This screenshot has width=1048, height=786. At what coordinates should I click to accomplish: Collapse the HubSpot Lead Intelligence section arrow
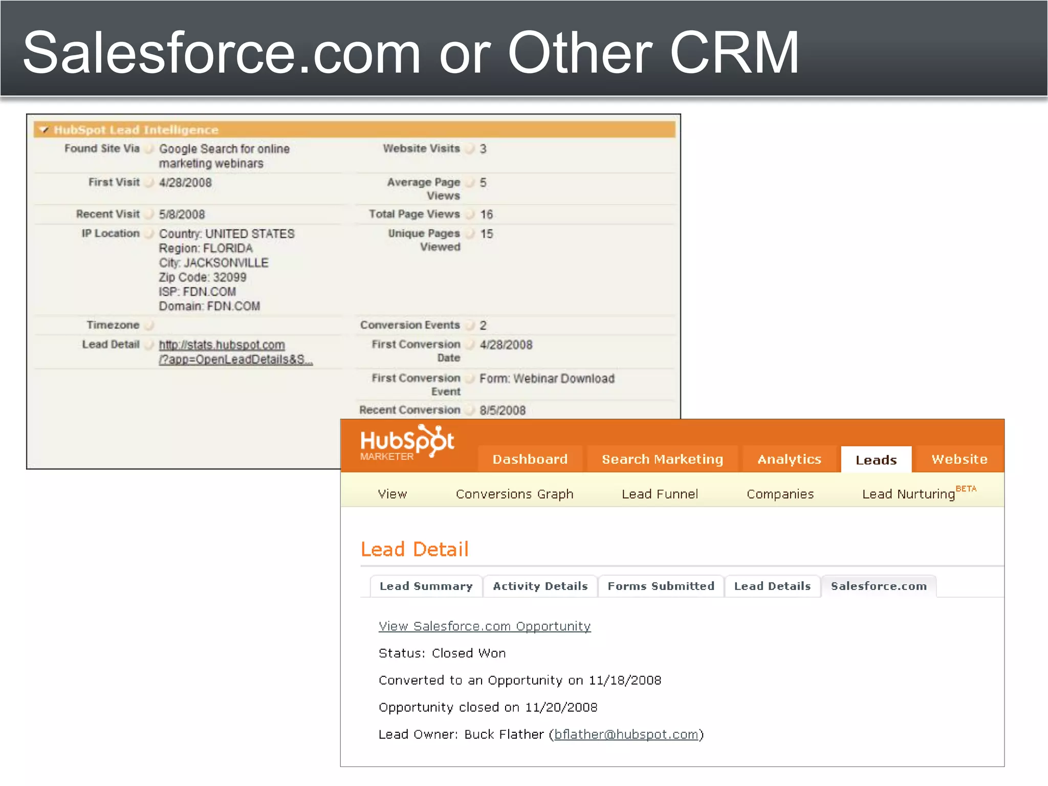[44, 129]
